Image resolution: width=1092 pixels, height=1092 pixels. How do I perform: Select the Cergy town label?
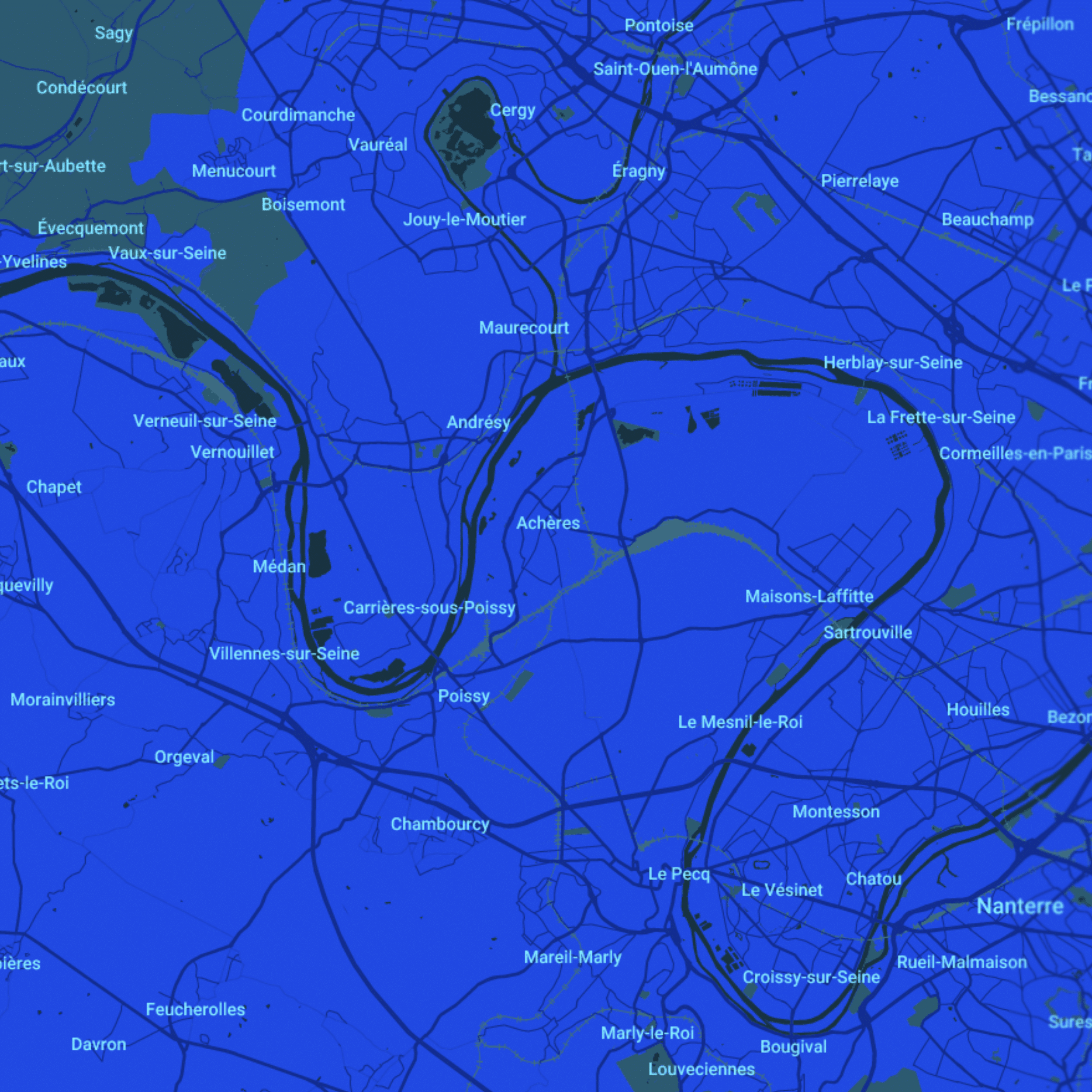click(513, 110)
